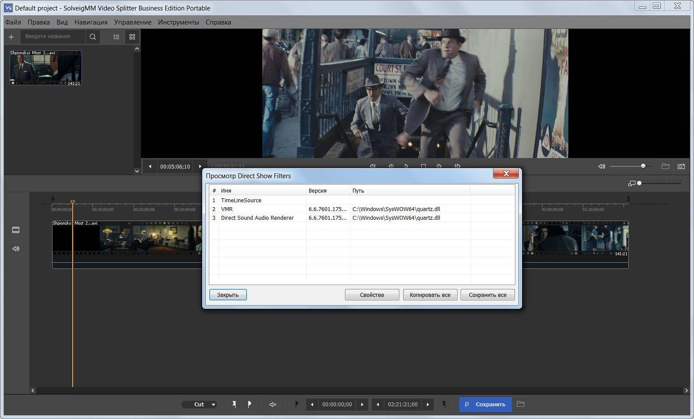Jump to fragment end marker icon

point(444,404)
